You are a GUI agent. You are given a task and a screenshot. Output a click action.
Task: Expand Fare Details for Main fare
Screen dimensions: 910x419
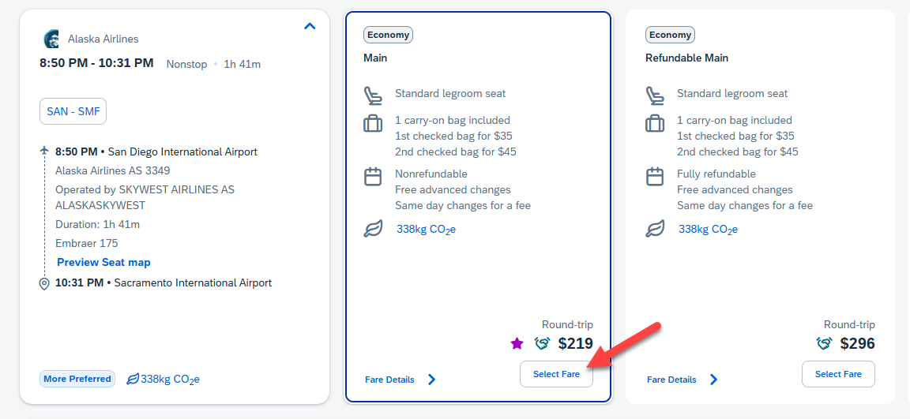pyautogui.click(x=400, y=380)
